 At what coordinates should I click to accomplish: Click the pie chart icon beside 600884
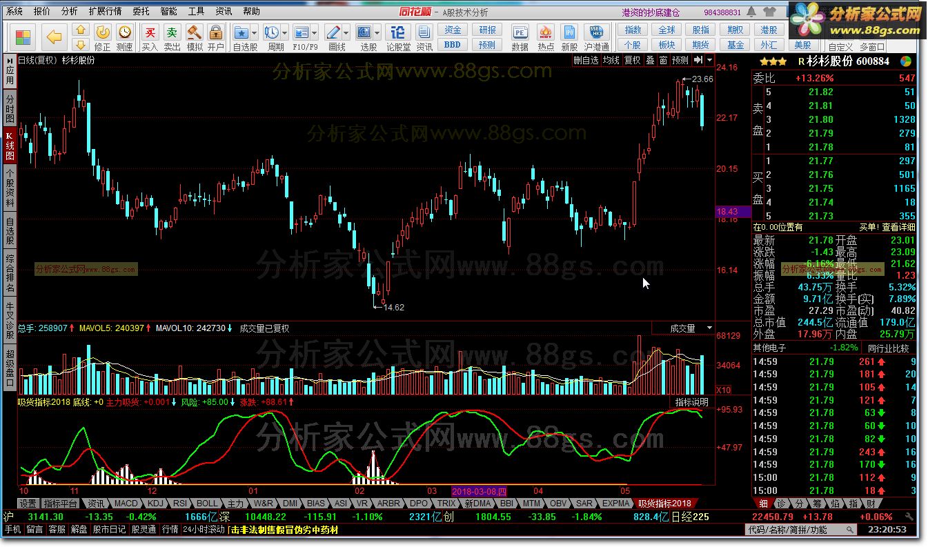(x=906, y=61)
